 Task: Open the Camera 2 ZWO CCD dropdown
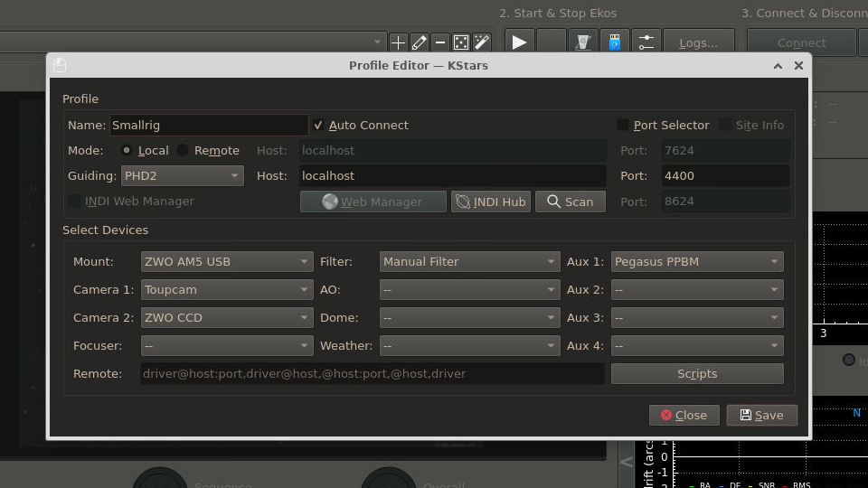pos(227,317)
